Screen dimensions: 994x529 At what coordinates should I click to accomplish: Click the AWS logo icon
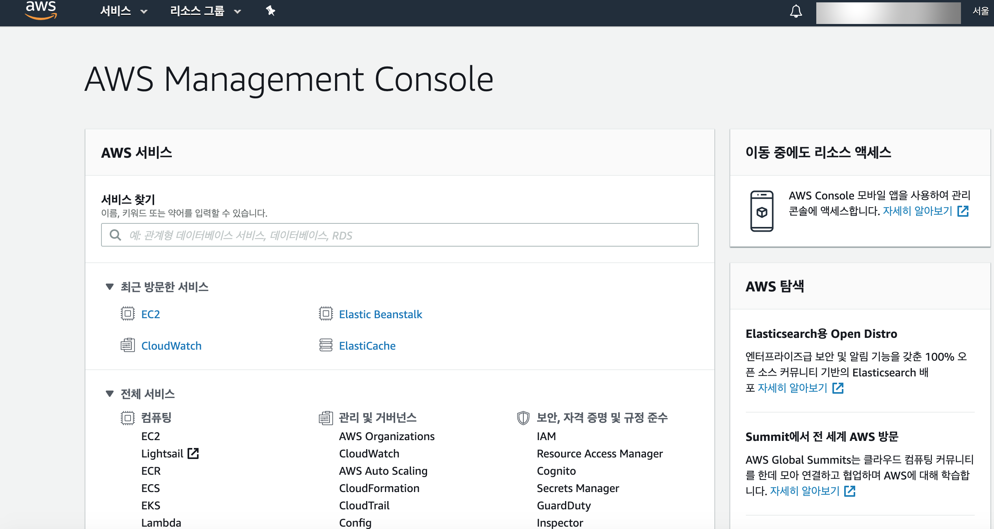click(x=41, y=10)
